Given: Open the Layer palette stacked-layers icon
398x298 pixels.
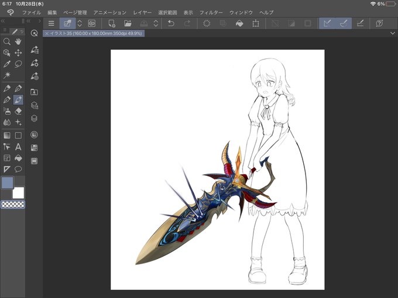Looking at the screenshot, I should click(x=35, y=119).
